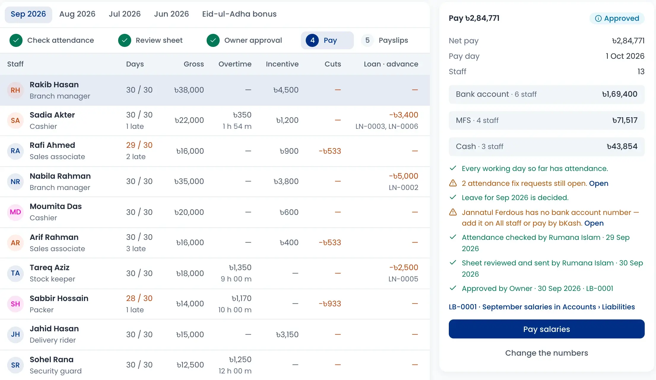Open the attendance fix requests link

pos(598,183)
